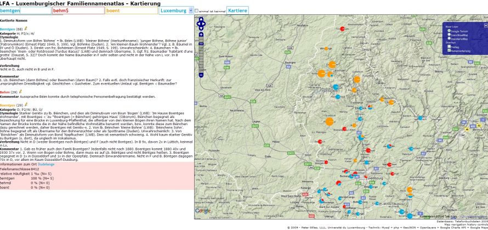Pan the map left with arrow
The height and width of the screenshot is (230, 488).
pos(198,24)
